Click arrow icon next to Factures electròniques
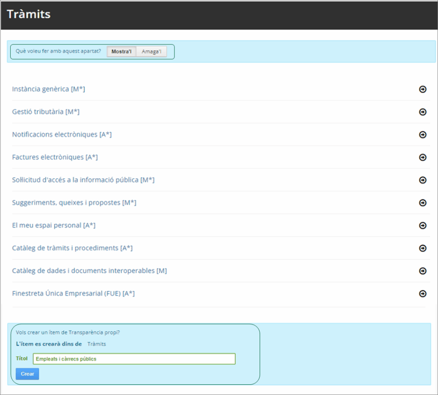Viewport: 438px width, 395px height. pyautogui.click(x=423, y=157)
